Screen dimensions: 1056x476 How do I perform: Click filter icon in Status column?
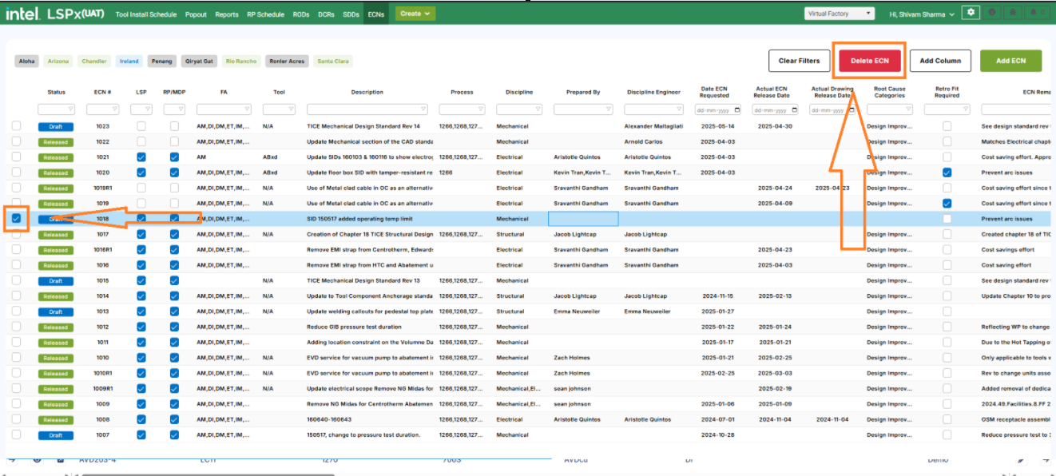(x=69, y=109)
